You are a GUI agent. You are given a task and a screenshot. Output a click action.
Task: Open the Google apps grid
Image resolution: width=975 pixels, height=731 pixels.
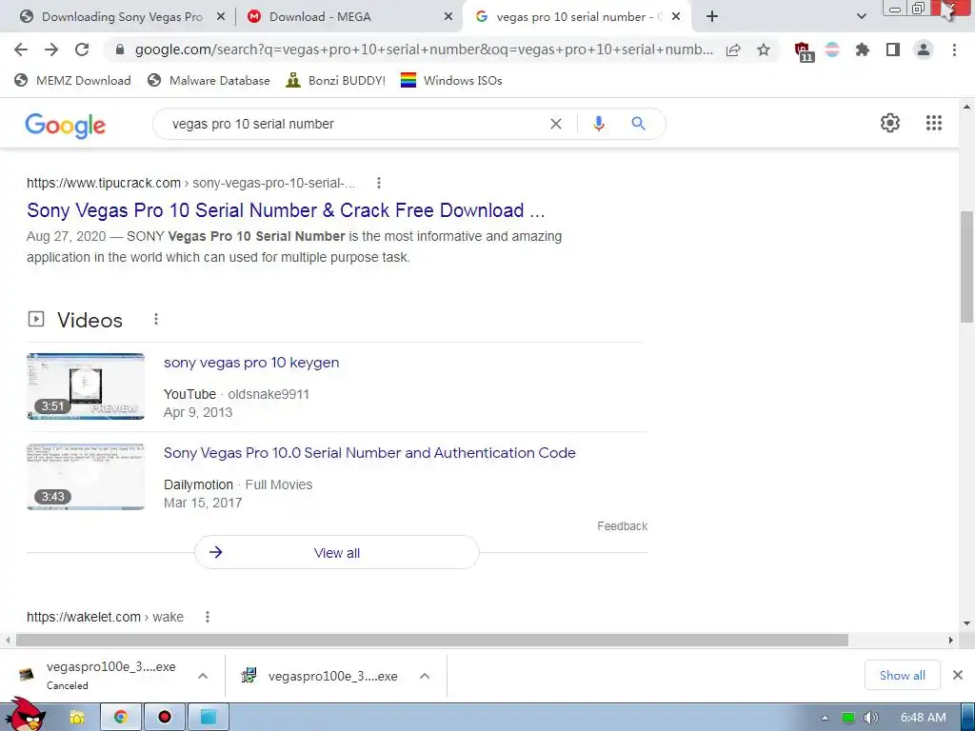[x=934, y=123]
